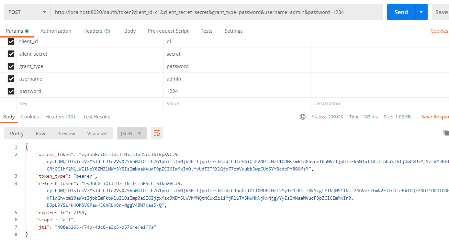Uncheck the client_id parameter
This screenshot has width=449, height=242.
[x=11, y=41]
